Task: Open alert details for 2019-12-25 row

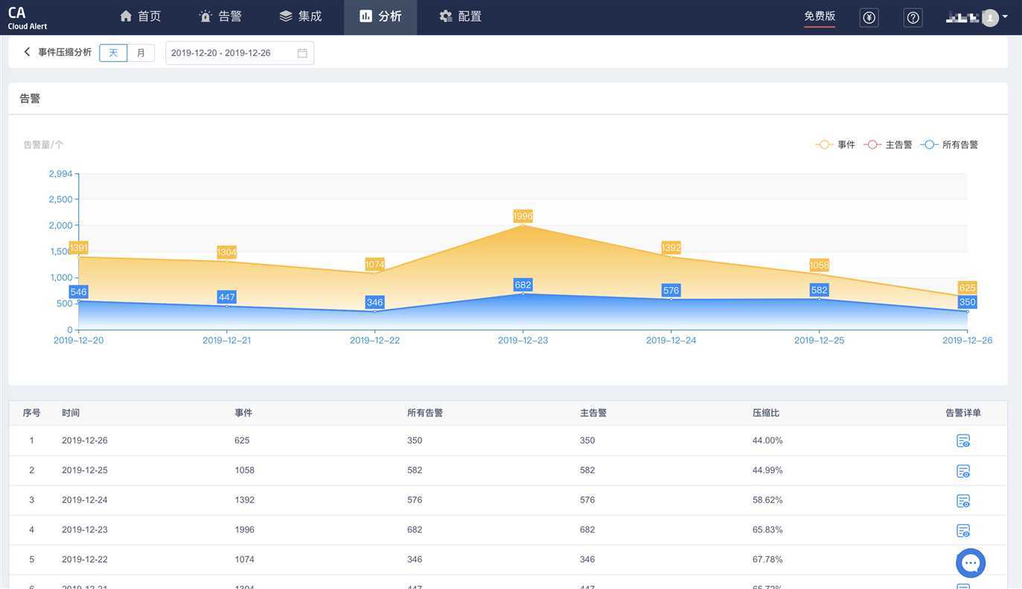Action: point(962,471)
